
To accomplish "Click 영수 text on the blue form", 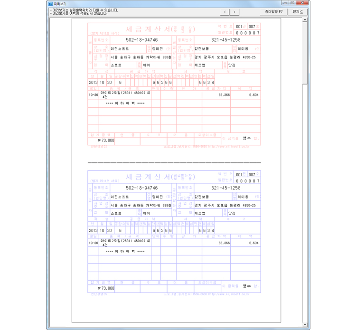I will pos(246,286).
